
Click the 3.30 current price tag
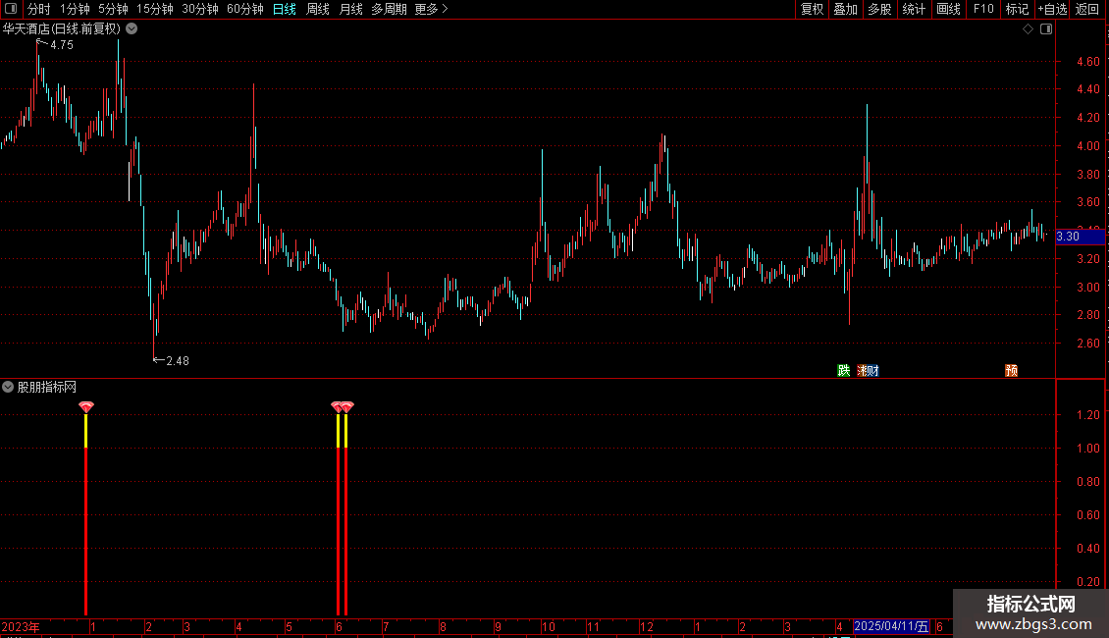[x=1080, y=237]
